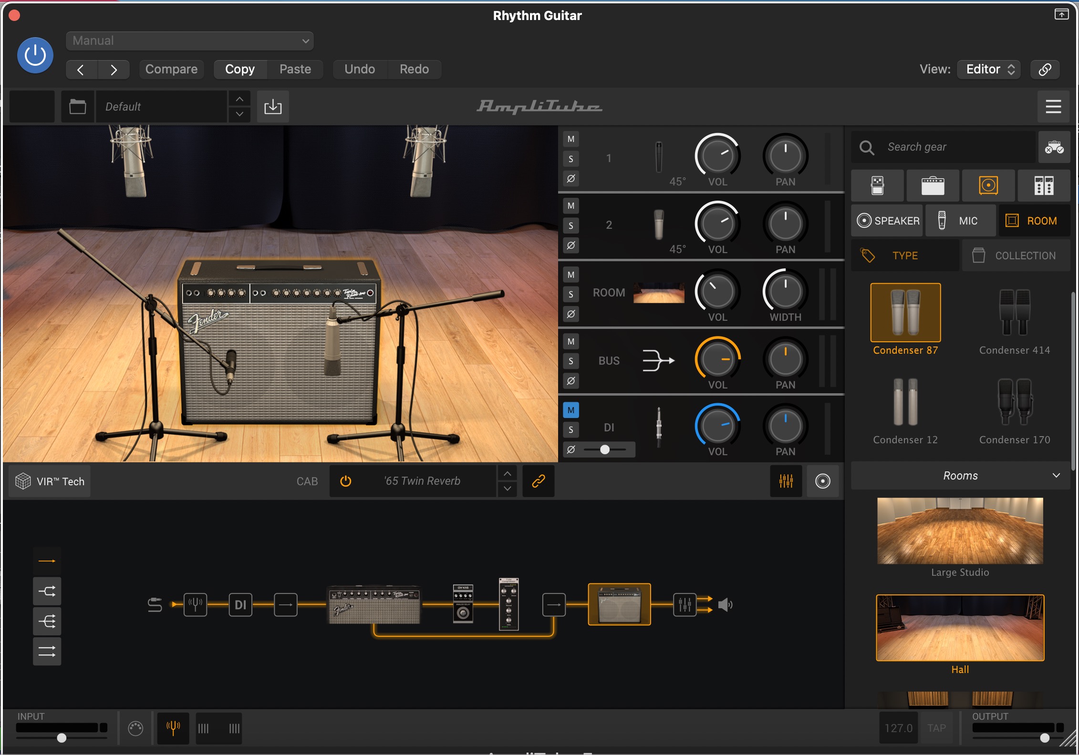The width and height of the screenshot is (1079, 755).
Task: Click the DI block in signal chain
Action: pyautogui.click(x=240, y=605)
